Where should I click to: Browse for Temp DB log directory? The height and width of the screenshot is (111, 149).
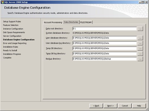pos(140,54)
